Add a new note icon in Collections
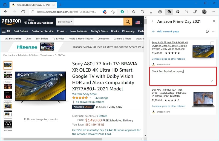Screen dimensions: 219x141 [208, 31]
